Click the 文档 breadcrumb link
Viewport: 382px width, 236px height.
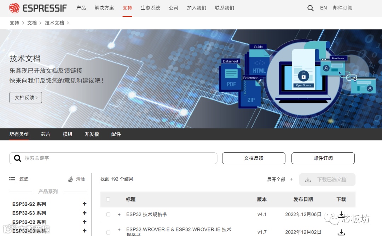click(x=32, y=23)
